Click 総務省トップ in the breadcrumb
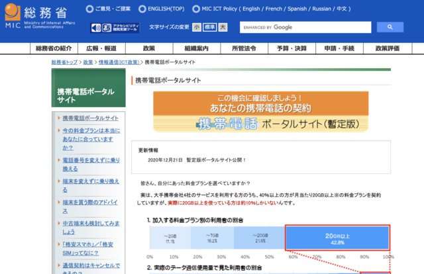This screenshot has height=274, width=424. click(66, 62)
